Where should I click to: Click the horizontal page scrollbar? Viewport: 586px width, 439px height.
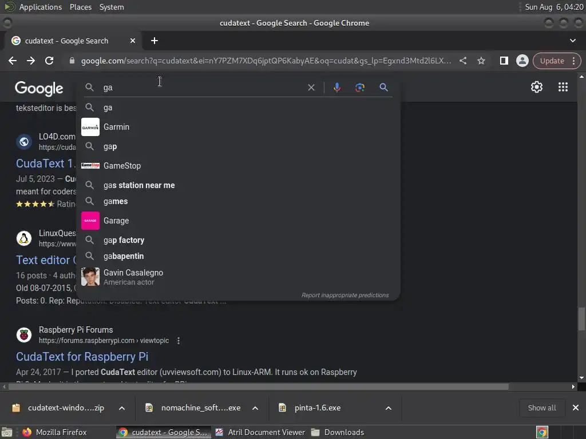[258, 387]
